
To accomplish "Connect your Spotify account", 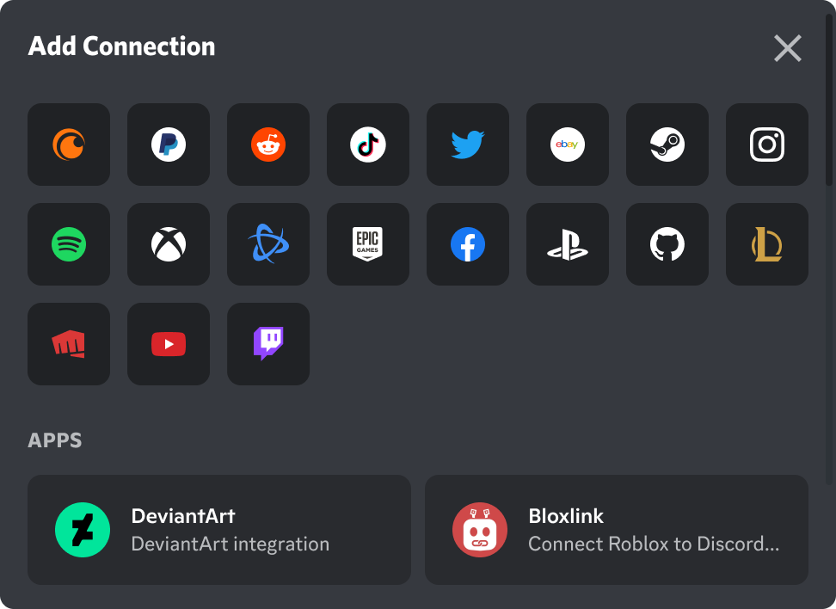I will (x=69, y=244).
